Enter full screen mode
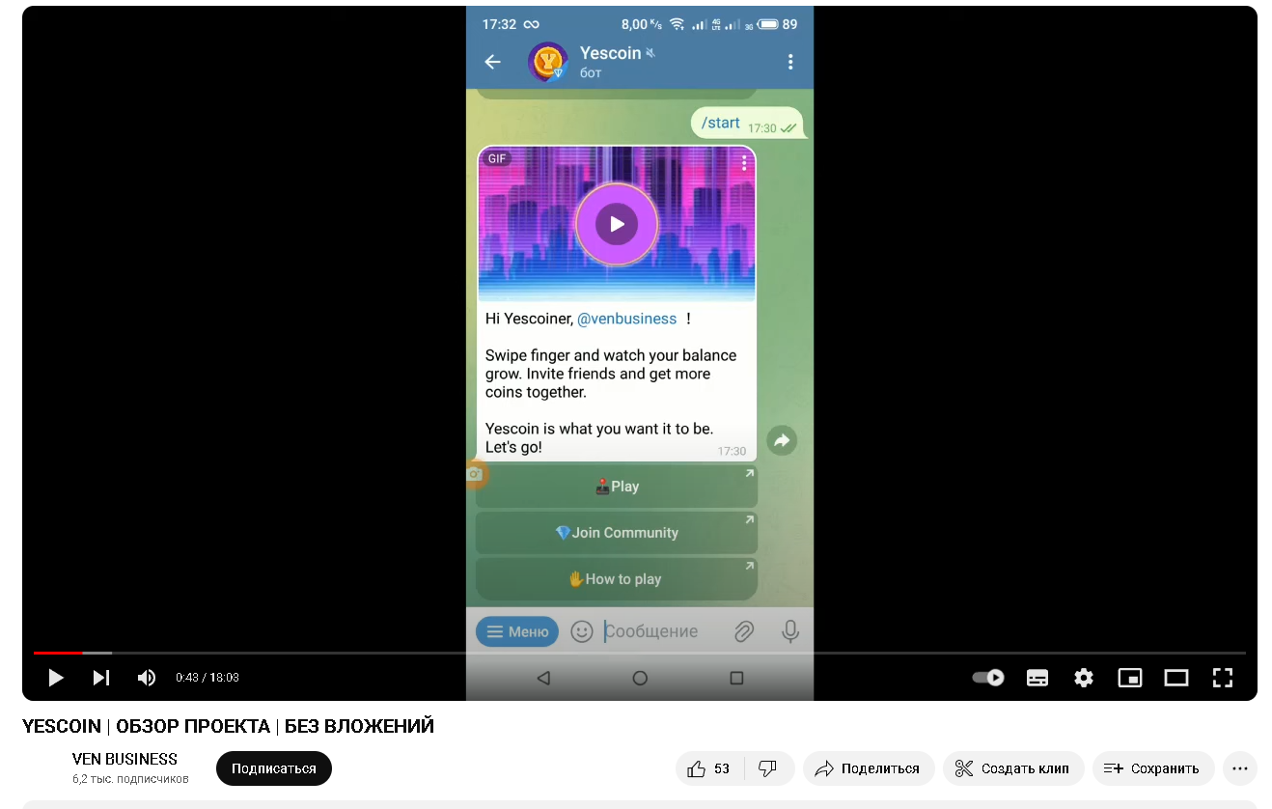Viewport: 1272px width, 809px height. (x=1223, y=678)
